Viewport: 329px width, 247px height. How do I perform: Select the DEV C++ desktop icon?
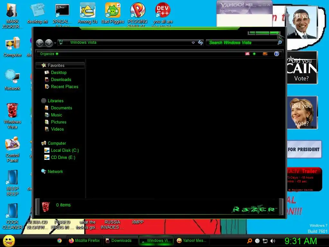(x=163, y=15)
